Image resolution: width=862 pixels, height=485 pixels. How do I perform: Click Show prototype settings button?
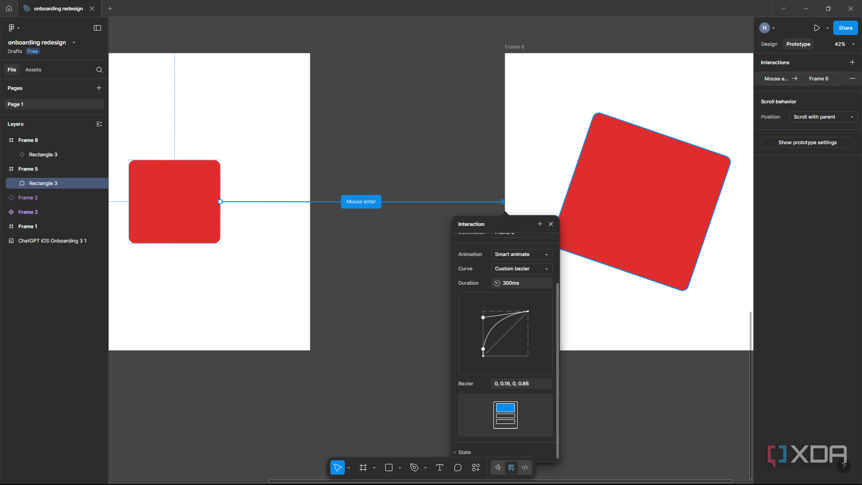coord(807,142)
